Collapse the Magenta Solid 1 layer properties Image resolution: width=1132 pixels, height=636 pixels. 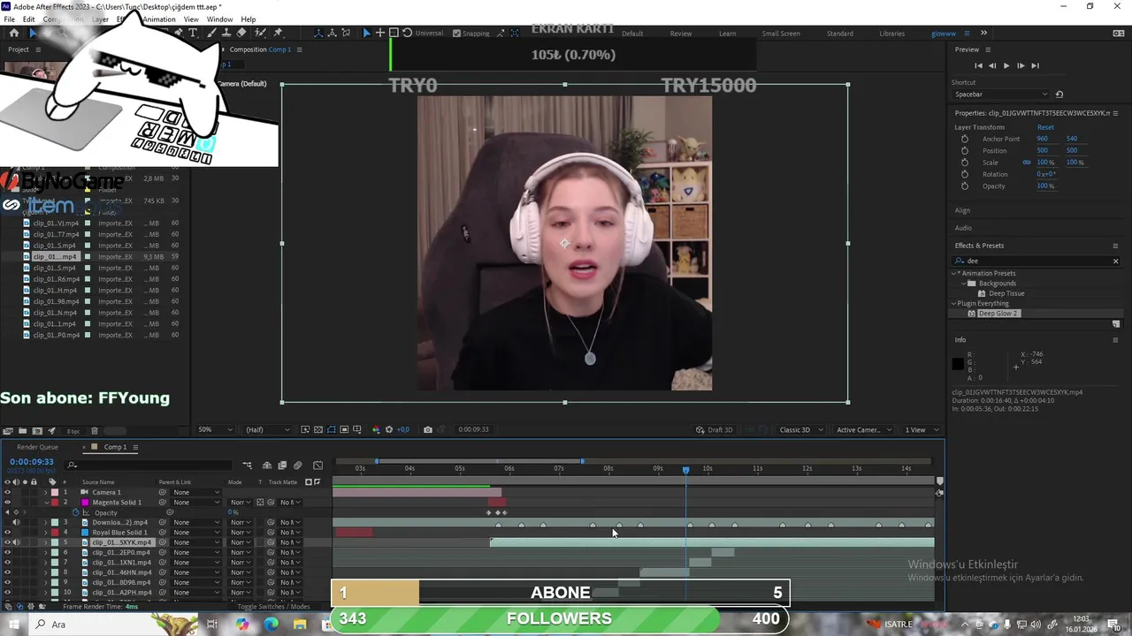coord(46,503)
